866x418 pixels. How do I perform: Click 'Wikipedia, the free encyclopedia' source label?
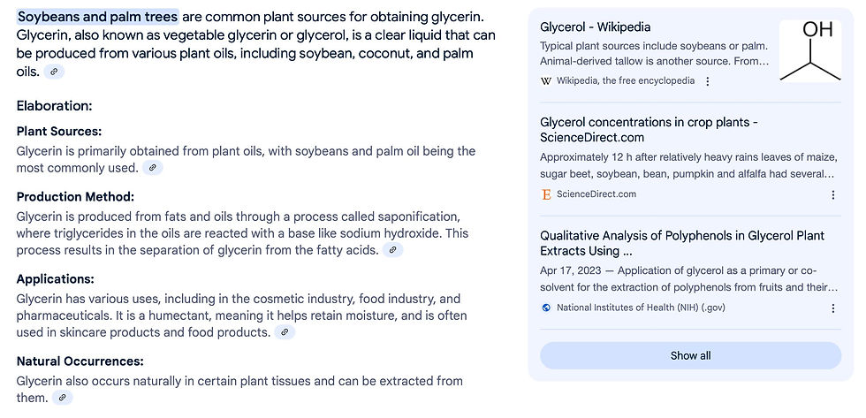(625, 80)
